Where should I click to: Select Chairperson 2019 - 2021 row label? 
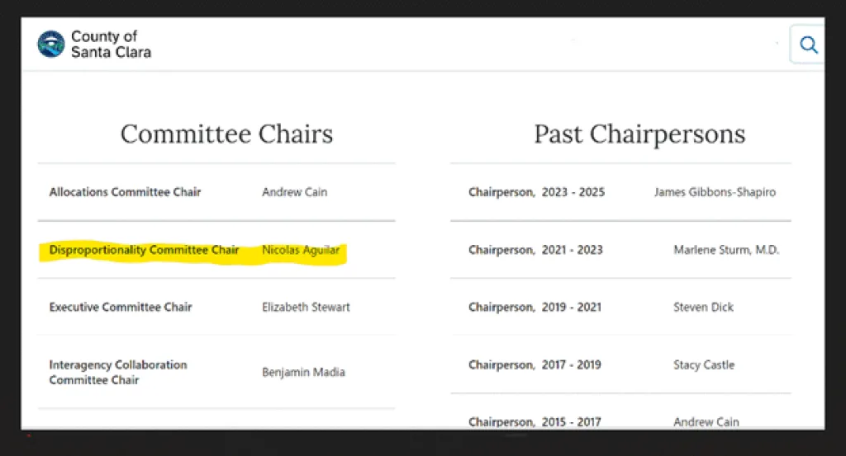[536, 307]
